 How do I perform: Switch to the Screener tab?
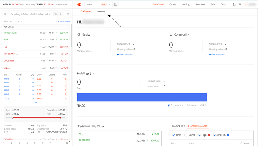coord(101,11)
